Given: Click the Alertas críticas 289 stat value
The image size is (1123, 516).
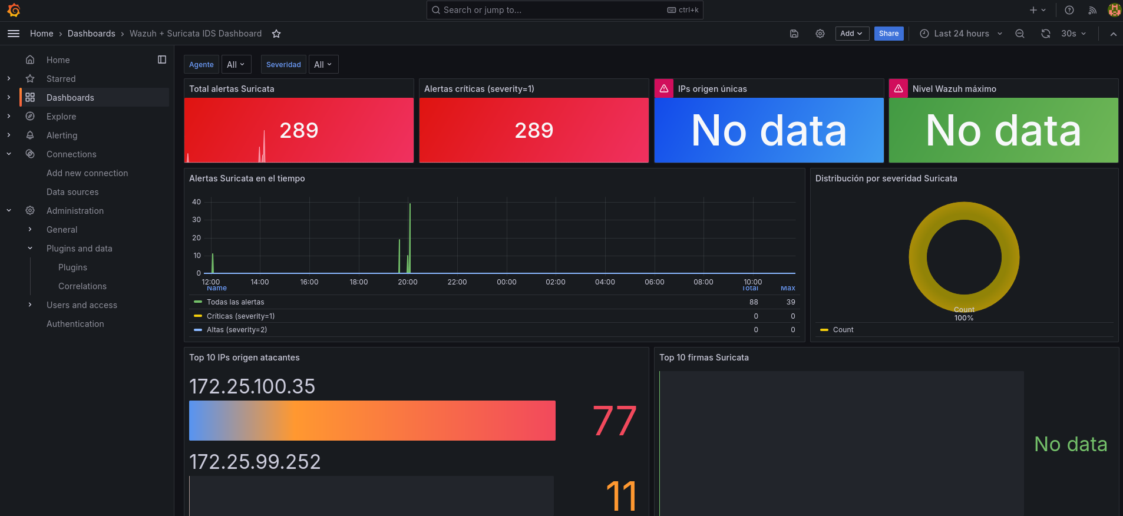Looking at the screenshot, I should coord(534,130).
